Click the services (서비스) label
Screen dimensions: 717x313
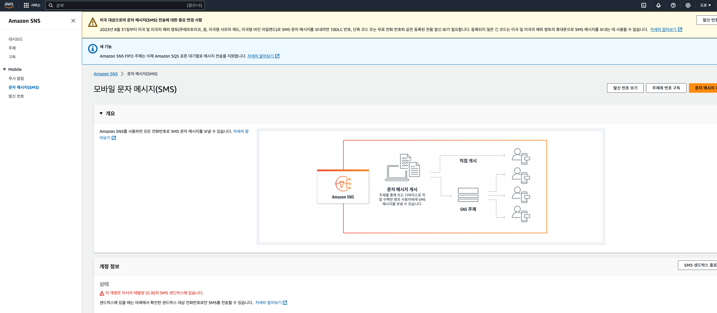pos(36,5)
